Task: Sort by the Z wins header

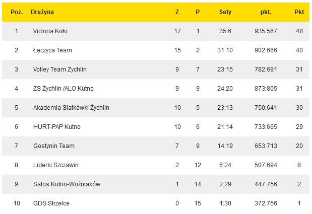Action: (x=177, y=12)
